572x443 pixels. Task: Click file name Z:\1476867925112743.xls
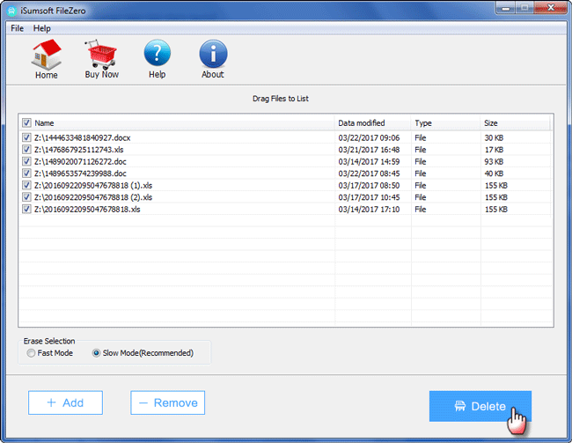(x=79, y=150)
